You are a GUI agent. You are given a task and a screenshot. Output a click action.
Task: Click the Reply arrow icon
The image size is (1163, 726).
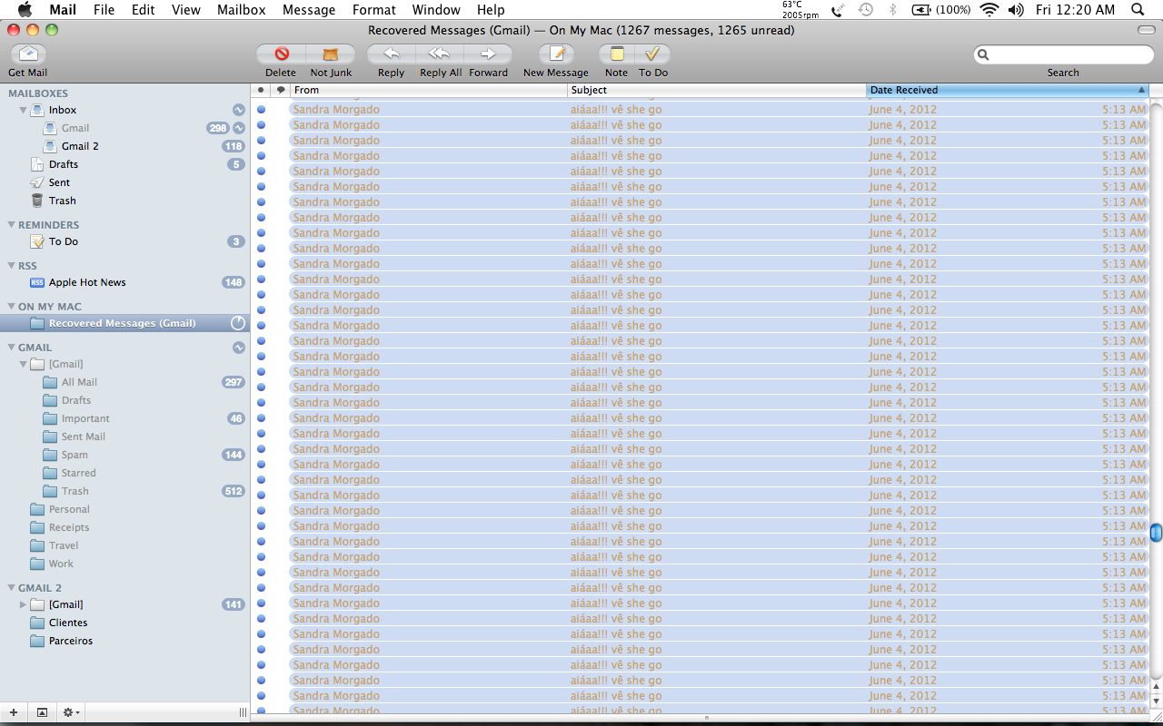391,54
